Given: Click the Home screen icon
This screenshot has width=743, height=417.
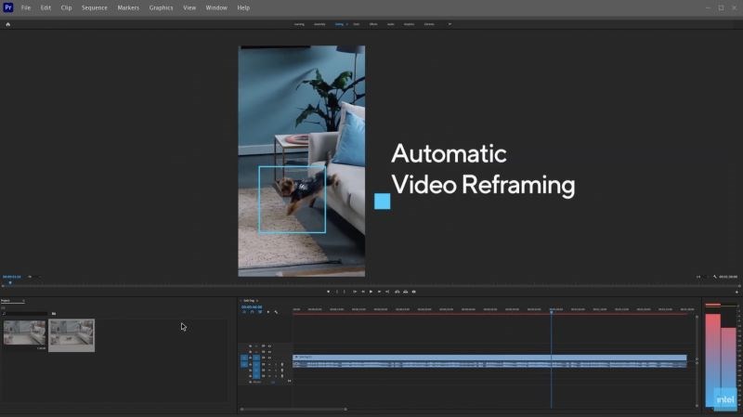Looking at the screenshot, I should pos(8,24).
